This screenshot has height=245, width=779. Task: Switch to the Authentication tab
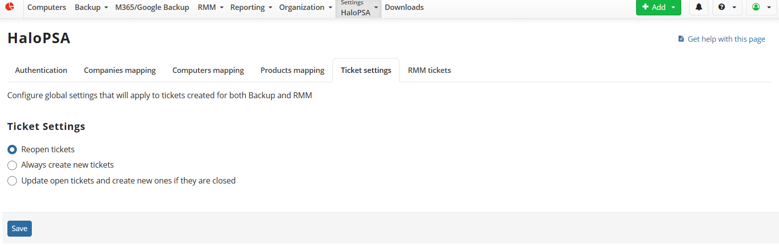(x=41, y=70)
